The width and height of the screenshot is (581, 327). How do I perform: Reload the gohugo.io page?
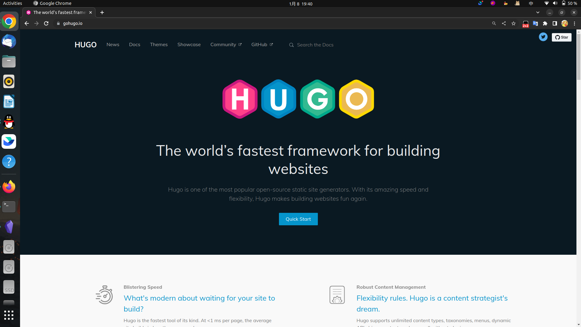click(x=46, y=23)
